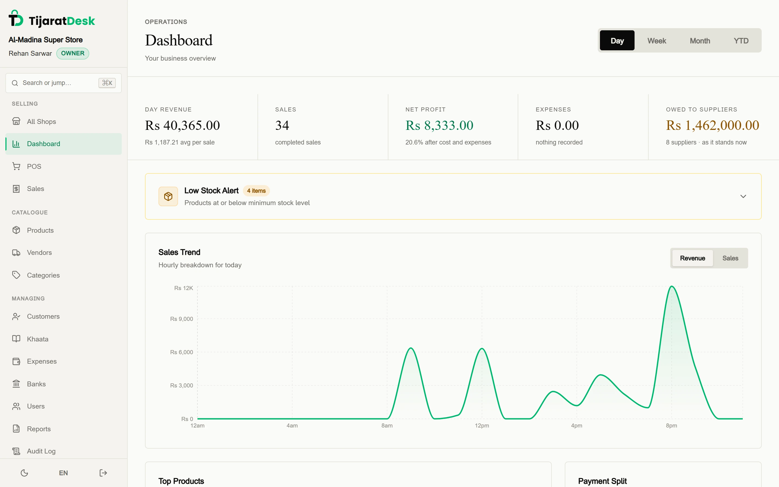This screenshot has height=487, width=779.
Task: Click the Top Products card heading
Action: click(x=181, y=481)
